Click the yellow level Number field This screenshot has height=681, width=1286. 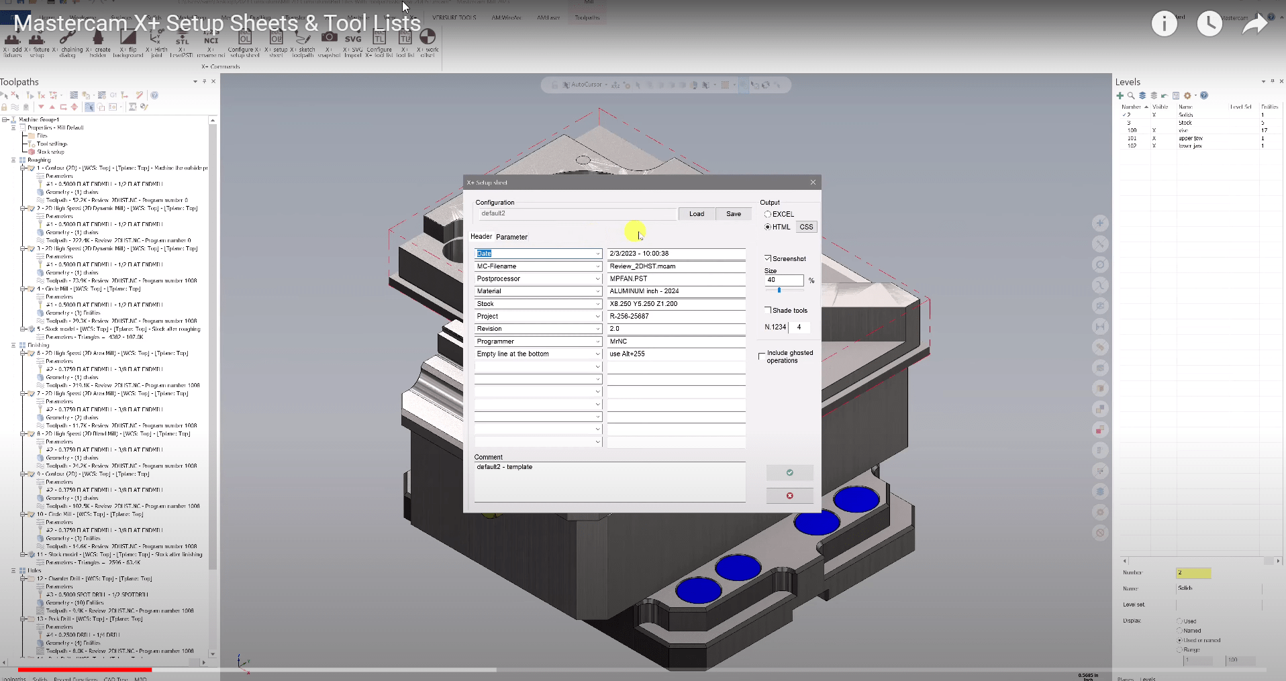coord(1194,573)
